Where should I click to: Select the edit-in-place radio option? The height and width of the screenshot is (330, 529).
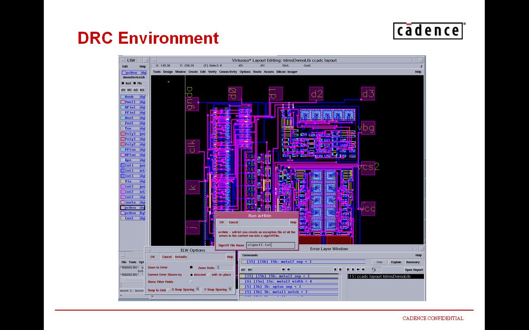point(210,275)
